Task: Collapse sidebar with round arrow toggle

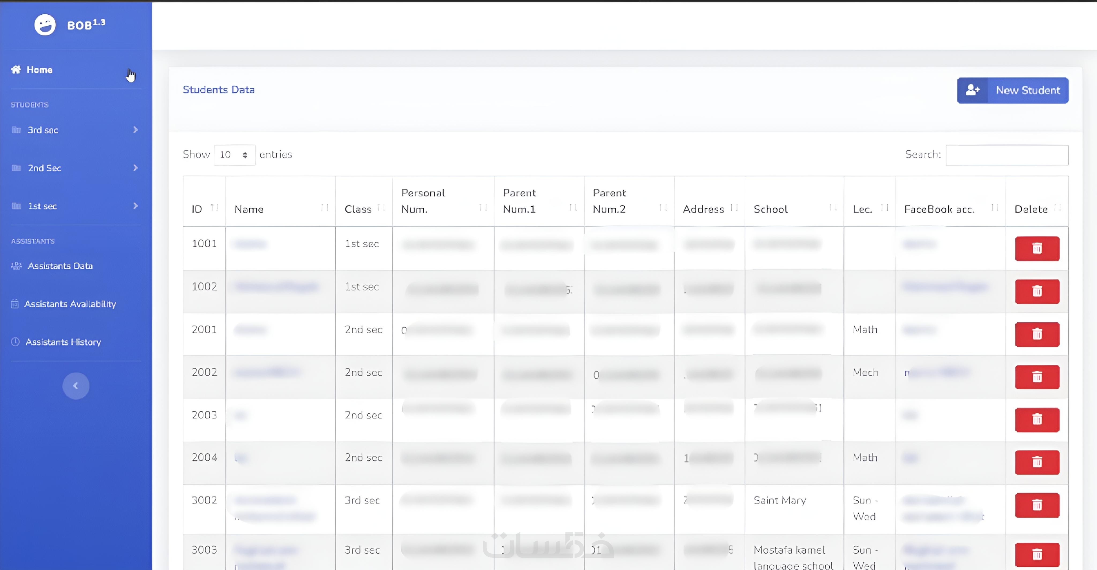Action: coord(76,386)
